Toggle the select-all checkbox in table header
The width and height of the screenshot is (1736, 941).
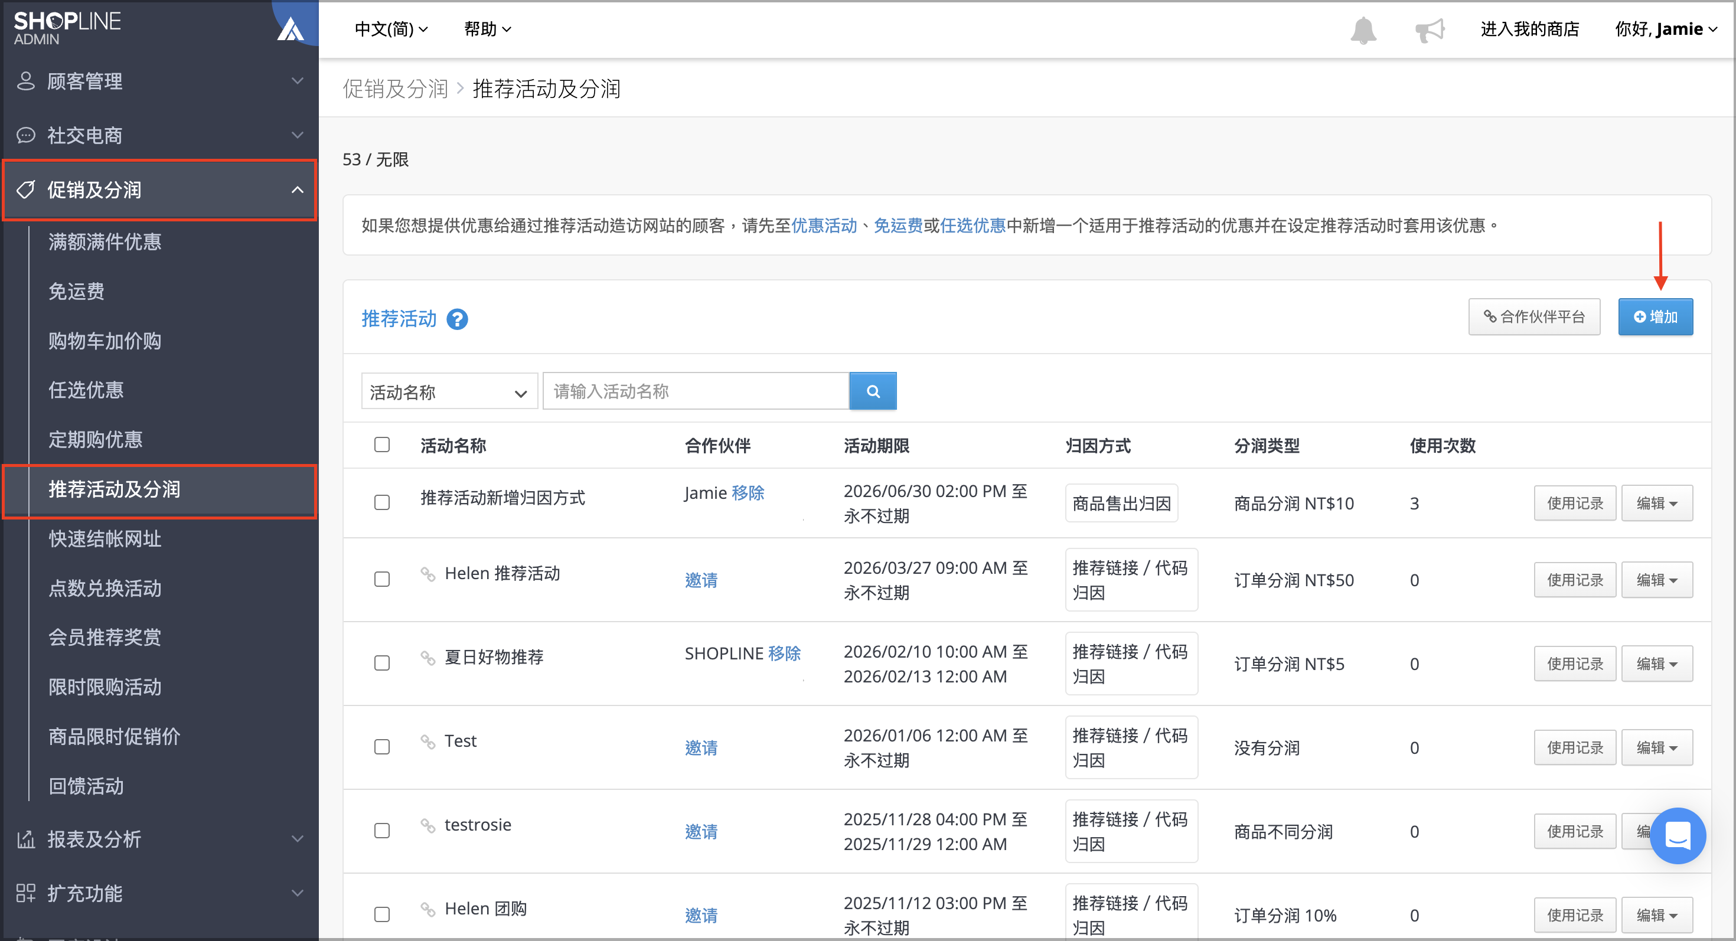(382, 445)
